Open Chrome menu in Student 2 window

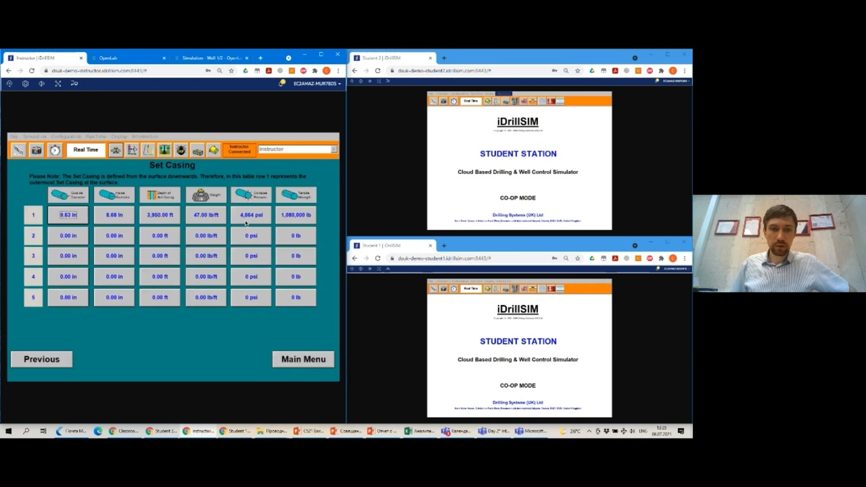(685, 70)
